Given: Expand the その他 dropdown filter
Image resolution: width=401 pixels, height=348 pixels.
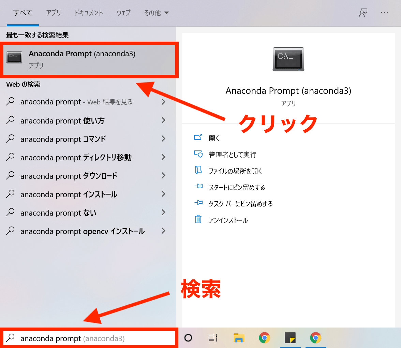Looking at the screenshot, I should pyautogui.click(x=156, y=13).
